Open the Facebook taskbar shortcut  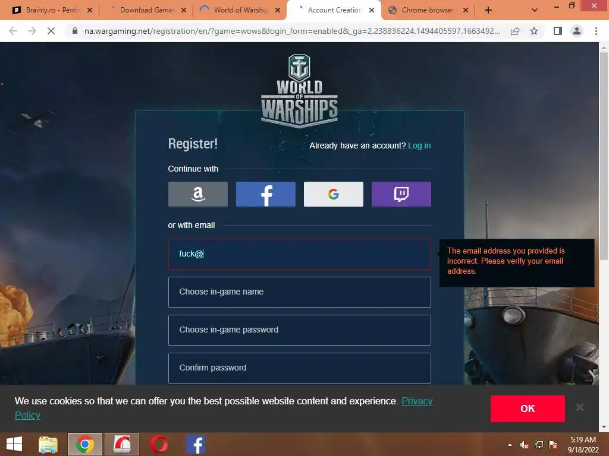(196, 444)
